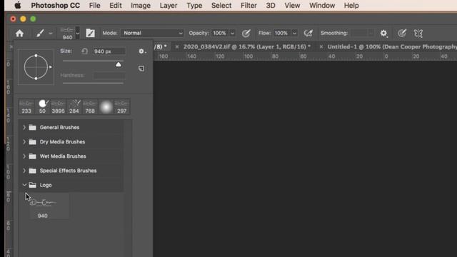Open the Opacity slider dropdown arrow
This screenshot has height=257, width=457.
coord(232,34)
